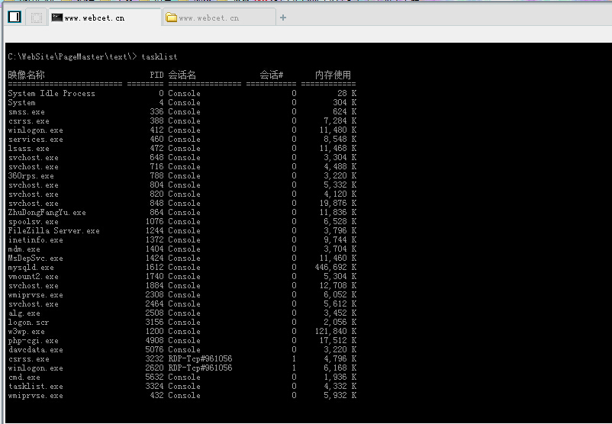612x424 pixels.
Task: Click the terminal icon on the first tab
Action: point(57,18)
